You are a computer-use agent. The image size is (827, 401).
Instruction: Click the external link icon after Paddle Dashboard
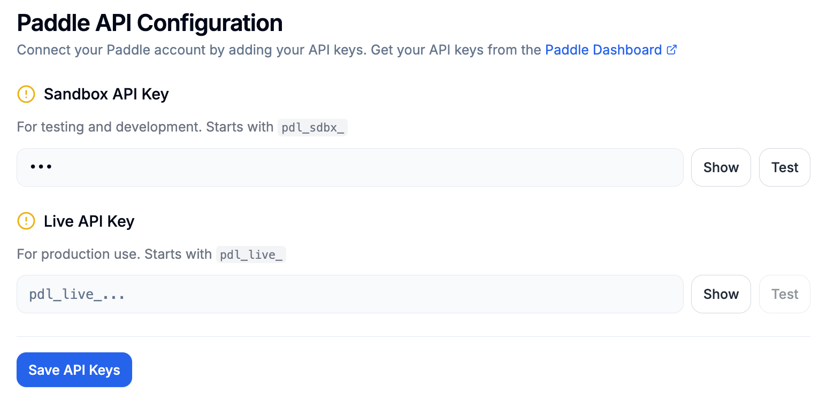click(672, 50)
